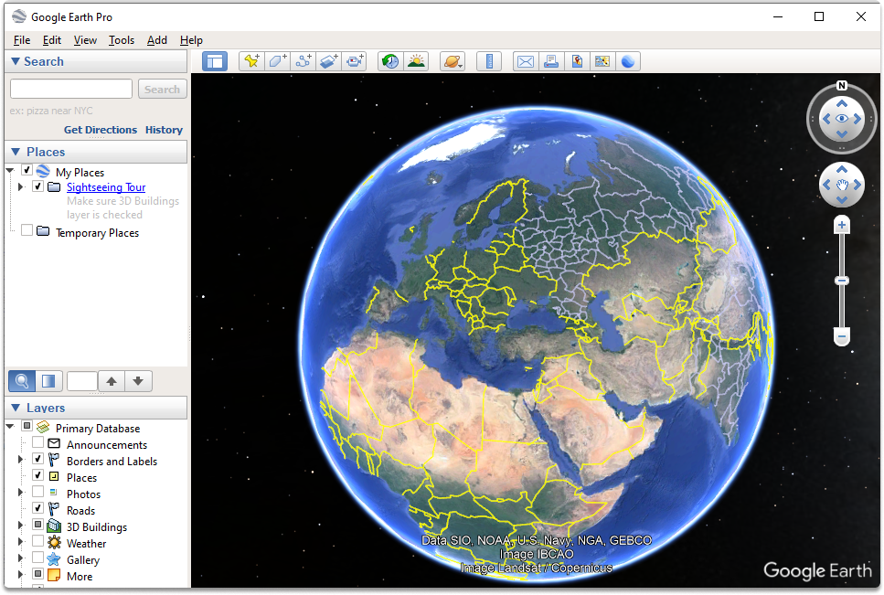Image resolution: width=884 pixels, height=595 pixels.
Task: Expand the 3D Buildings layer
Action: click(x=21, y=526)
